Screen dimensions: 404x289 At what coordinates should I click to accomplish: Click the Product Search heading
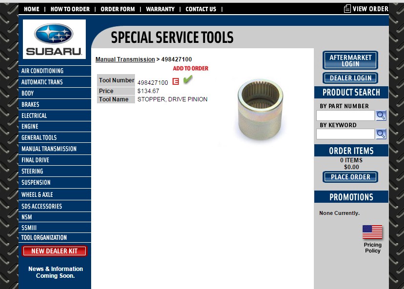[x=351, y=92]
